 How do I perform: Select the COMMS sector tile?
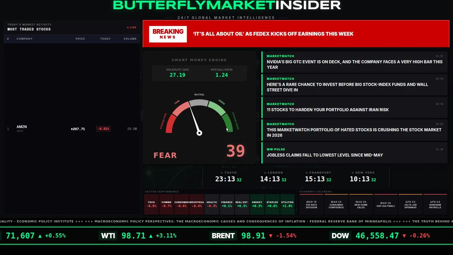pyautogui.click(x=166, y=204)
